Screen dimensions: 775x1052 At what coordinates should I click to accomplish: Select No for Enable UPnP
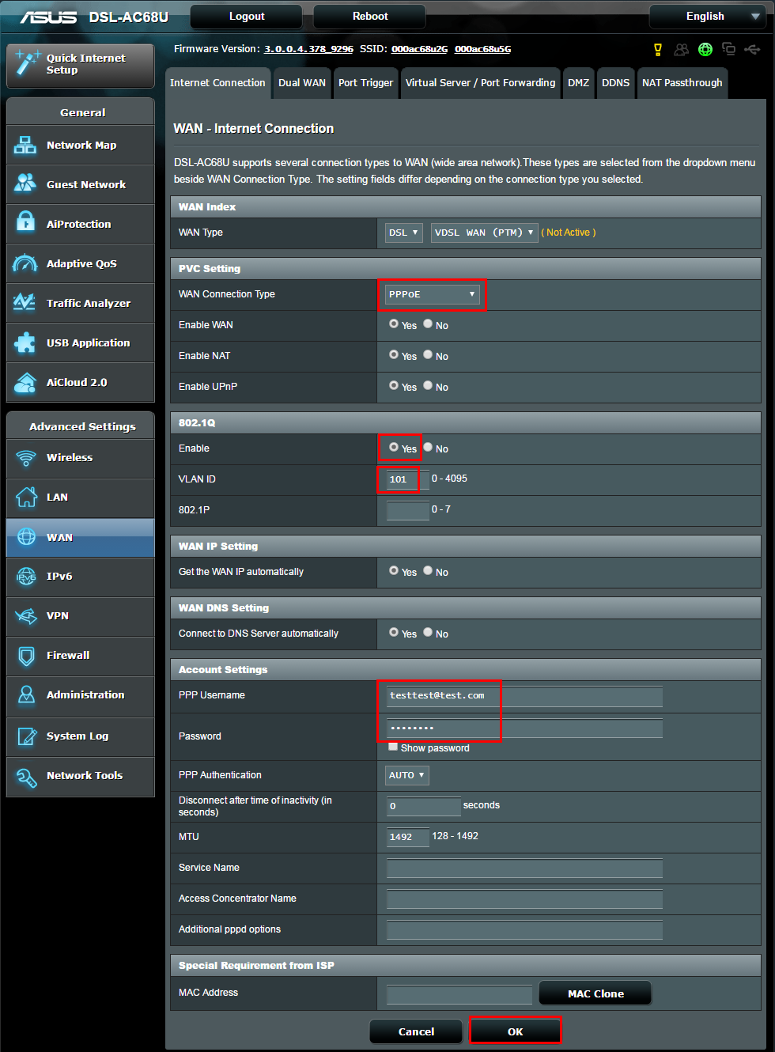(427, 387)
